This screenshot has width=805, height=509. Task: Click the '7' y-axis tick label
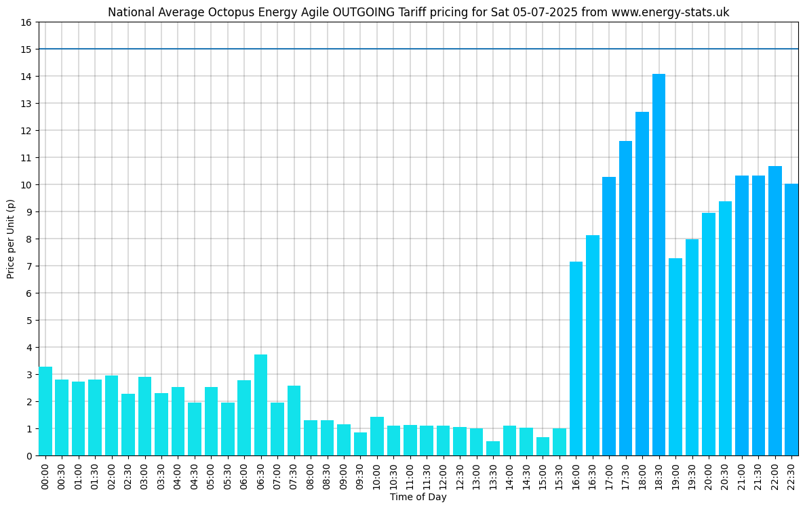28,266
